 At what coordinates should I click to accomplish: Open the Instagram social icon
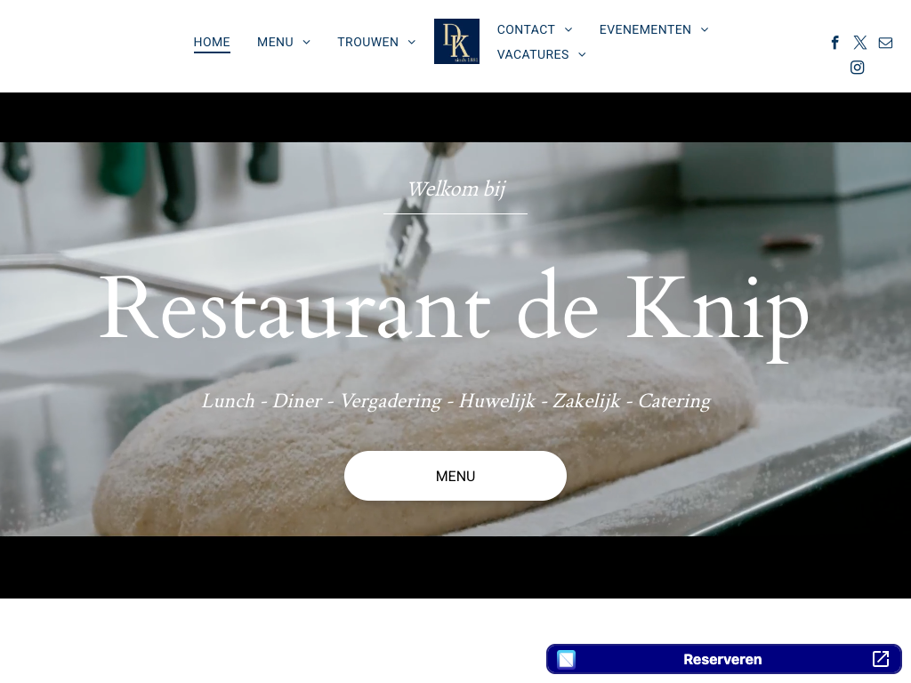point(857,68)
